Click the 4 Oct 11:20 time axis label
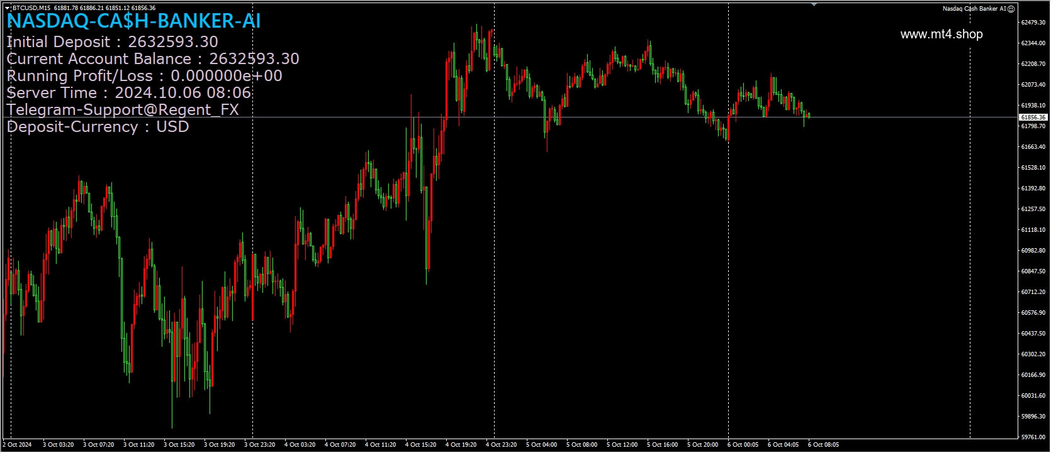Viewport: 1051px width, 453px height. (380, 445)
